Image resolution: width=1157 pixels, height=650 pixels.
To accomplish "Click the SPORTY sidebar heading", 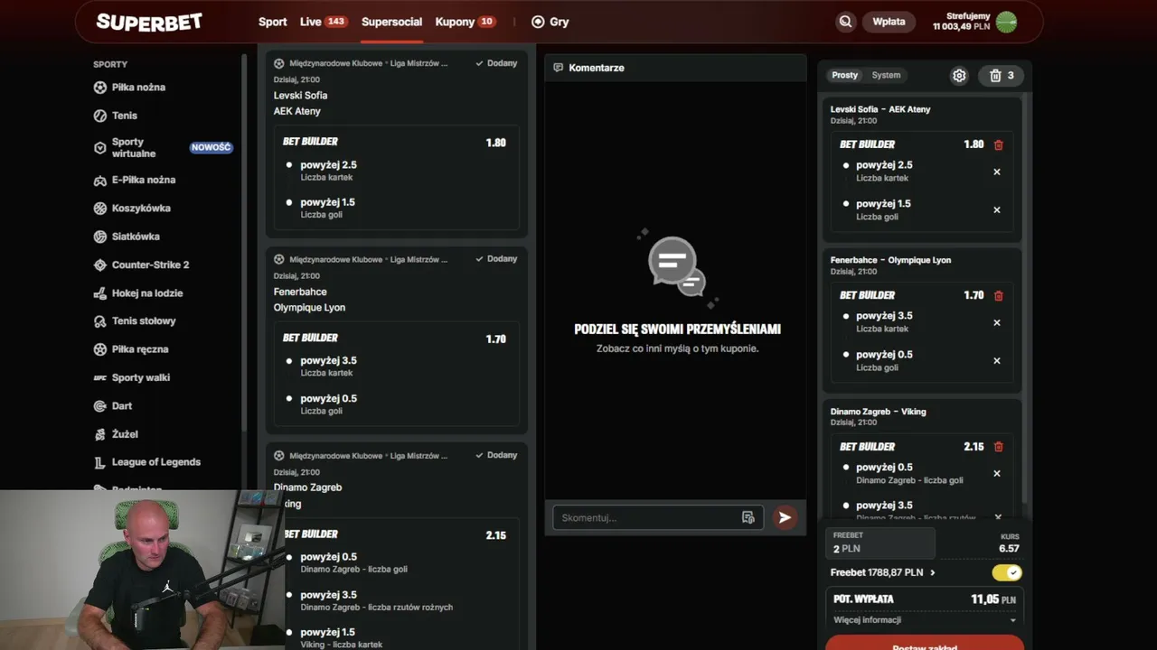I will coord(110,65).
